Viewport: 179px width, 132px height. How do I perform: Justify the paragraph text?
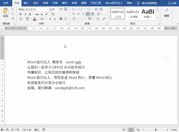[x=88, y=14]
